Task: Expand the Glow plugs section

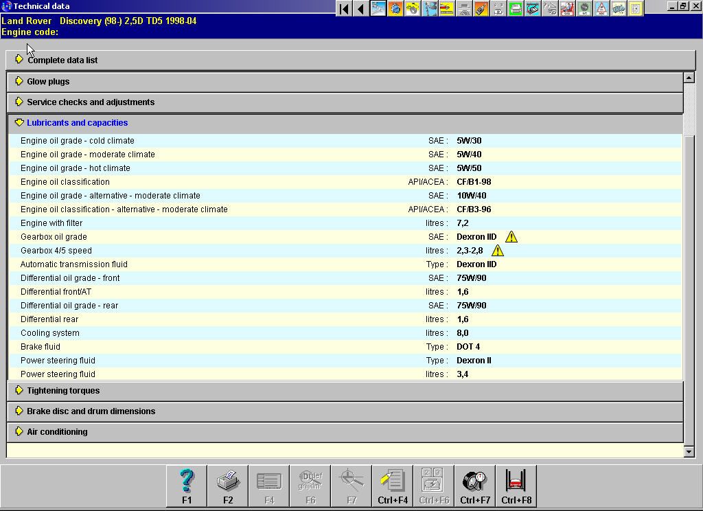Action: coord(345,82)
